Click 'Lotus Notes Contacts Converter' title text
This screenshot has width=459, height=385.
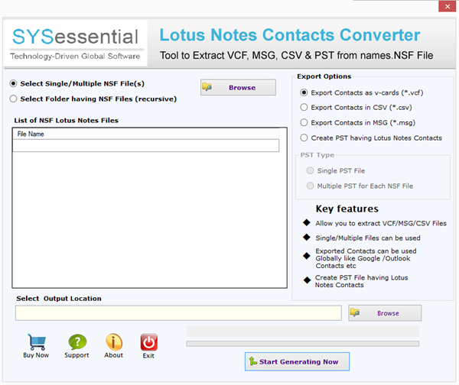tap(290, 35)
